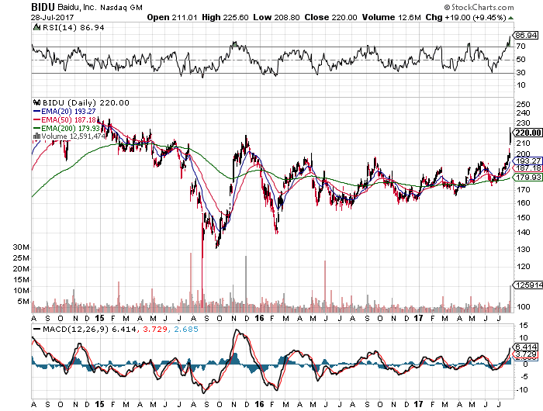543x411 pixels.
Task: Click the Chg +19.00 (+9.45%) value
Action: [x=465, y=17]
